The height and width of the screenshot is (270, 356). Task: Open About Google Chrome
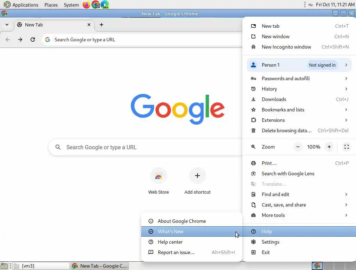click(x=192, y=221)
